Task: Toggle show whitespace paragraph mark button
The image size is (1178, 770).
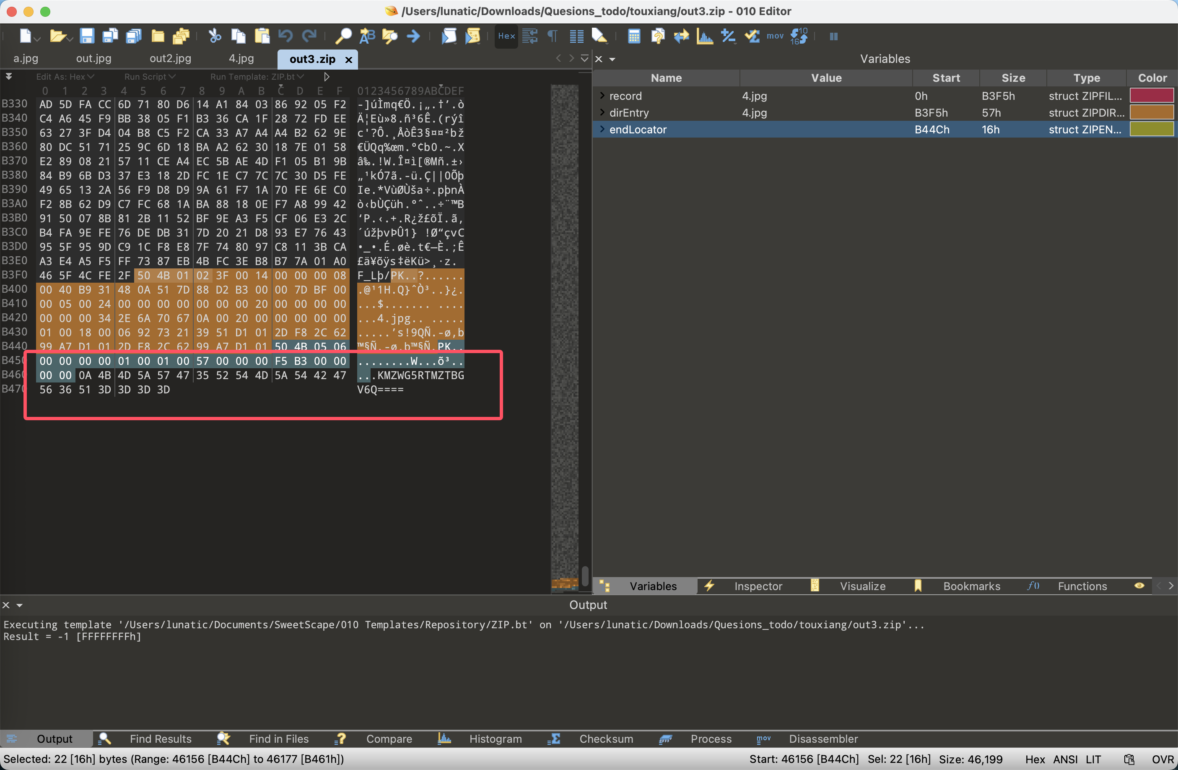Action: [553, 36]
